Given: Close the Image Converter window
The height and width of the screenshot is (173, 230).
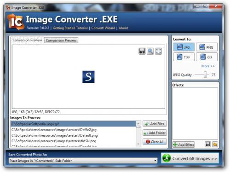Looking at the screenshot, I should 216,6.
